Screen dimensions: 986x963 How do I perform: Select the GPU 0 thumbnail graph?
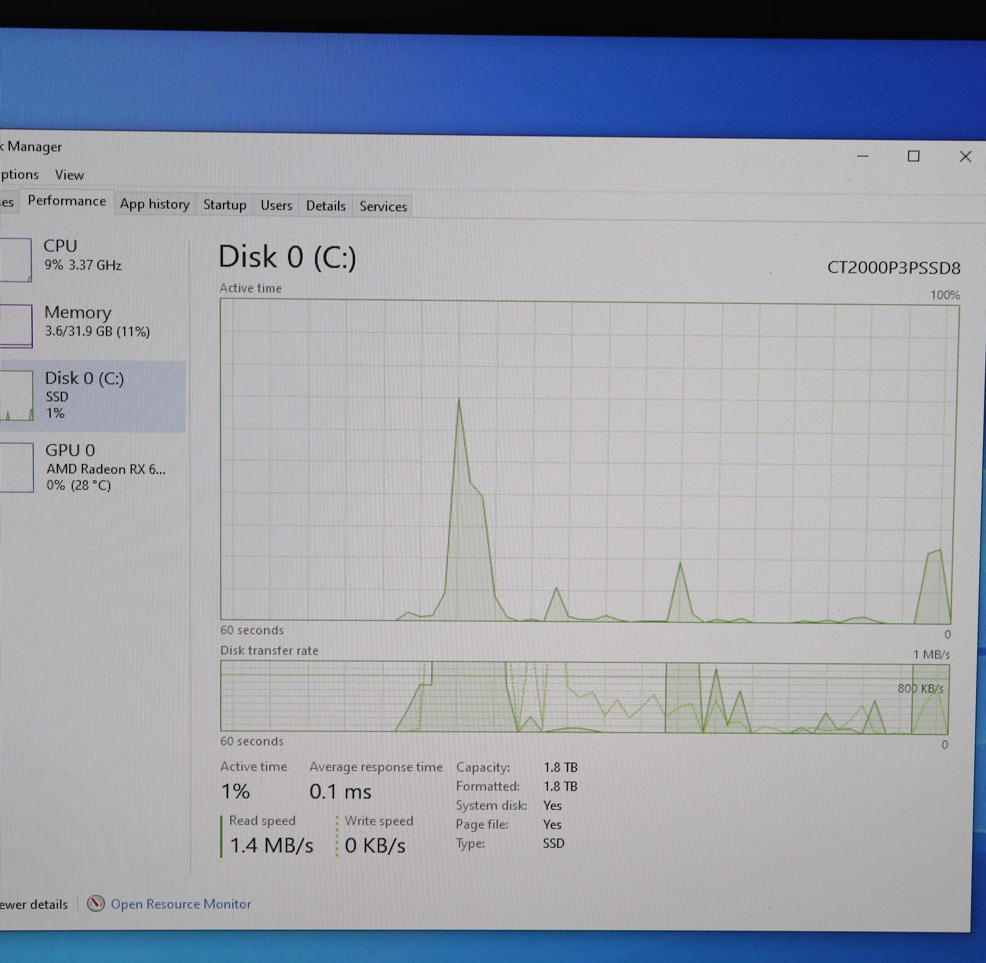click(17, 468)
